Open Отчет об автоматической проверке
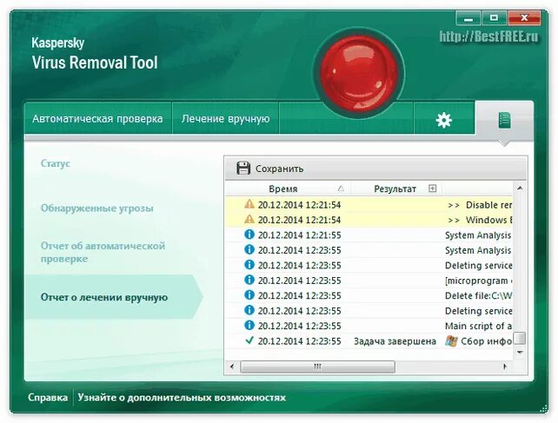Screen dimensions: 558x423 (x=103, y=252)
